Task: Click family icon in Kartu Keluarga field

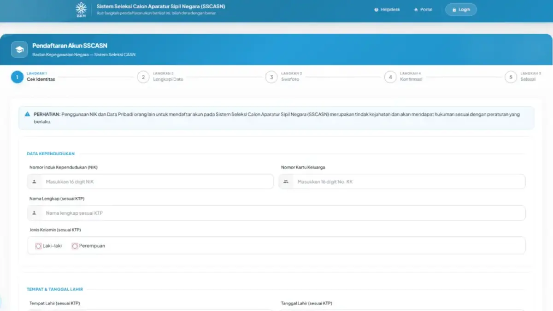Action: click(x=286, y=182)
